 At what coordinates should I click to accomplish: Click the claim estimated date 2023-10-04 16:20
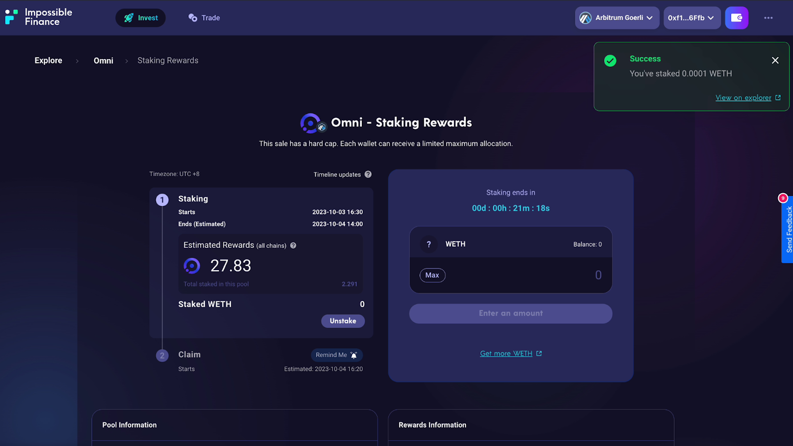point(339,369)
